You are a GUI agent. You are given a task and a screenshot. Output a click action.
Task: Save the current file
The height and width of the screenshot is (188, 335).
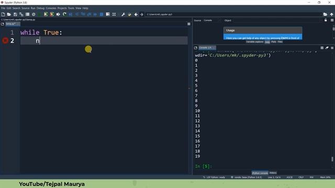pyautogui.click(x=15, y=14)
